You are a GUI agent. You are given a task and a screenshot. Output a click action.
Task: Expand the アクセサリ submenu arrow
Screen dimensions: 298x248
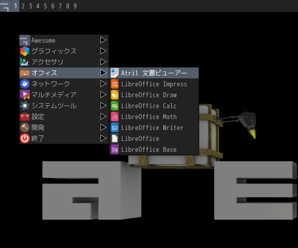point(103,62)
